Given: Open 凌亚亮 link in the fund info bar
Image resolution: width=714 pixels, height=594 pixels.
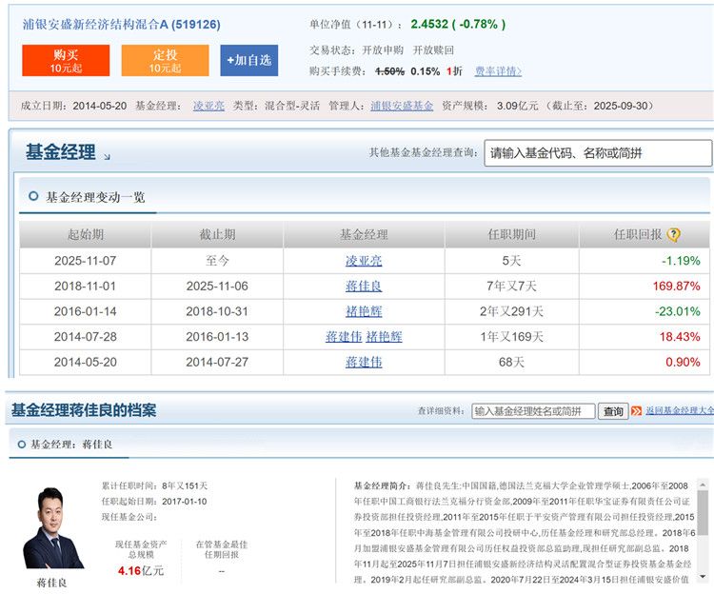Looking at the screenshot, I should pyautogui.click(x=208, y=106).
